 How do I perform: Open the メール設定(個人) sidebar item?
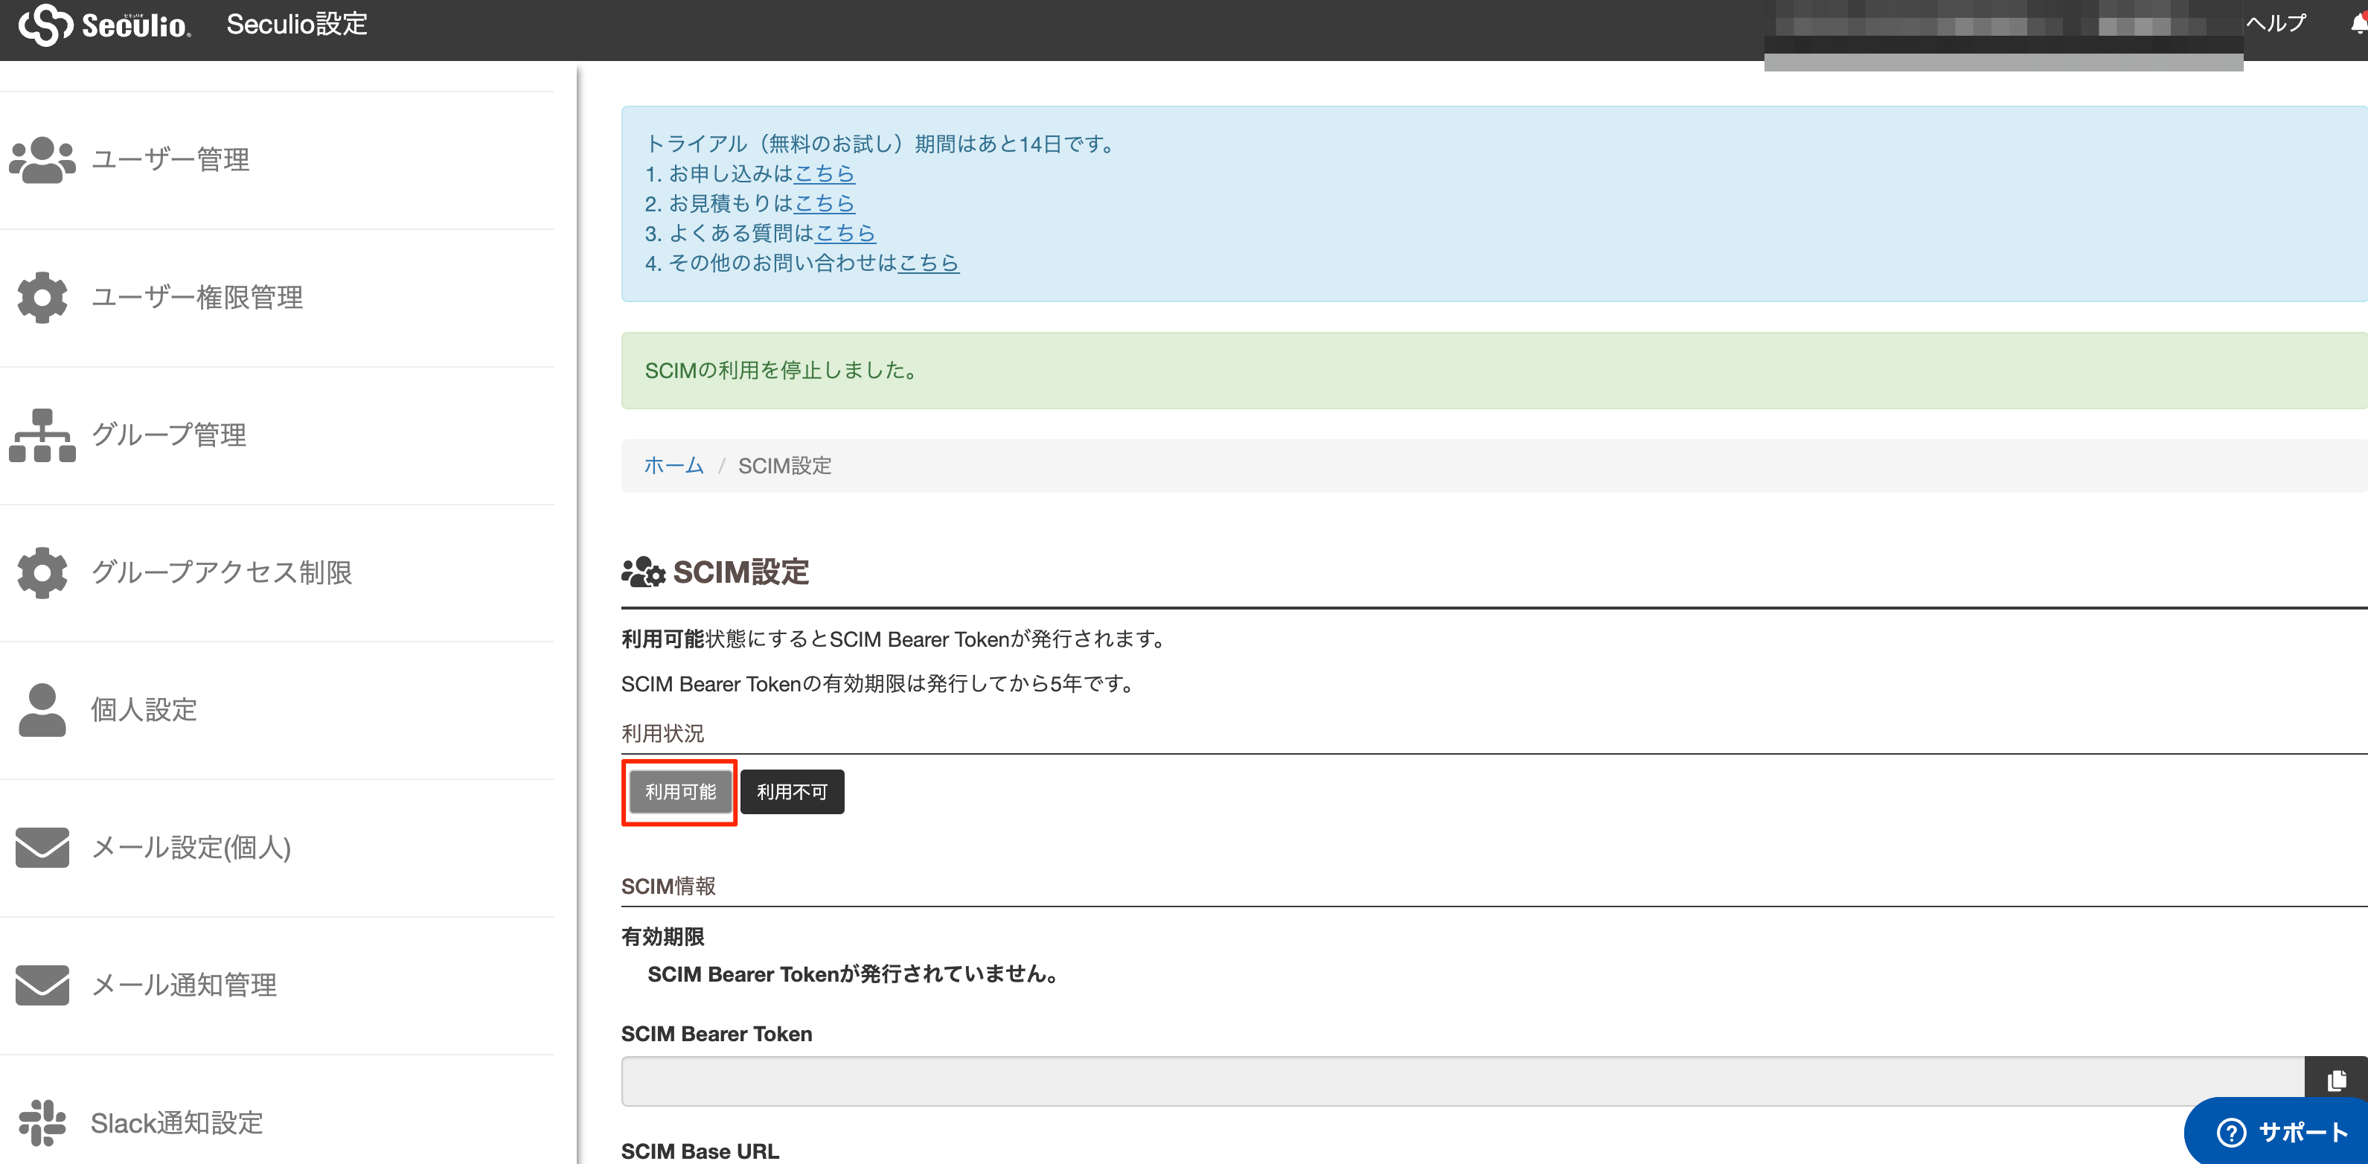point(191,848)
